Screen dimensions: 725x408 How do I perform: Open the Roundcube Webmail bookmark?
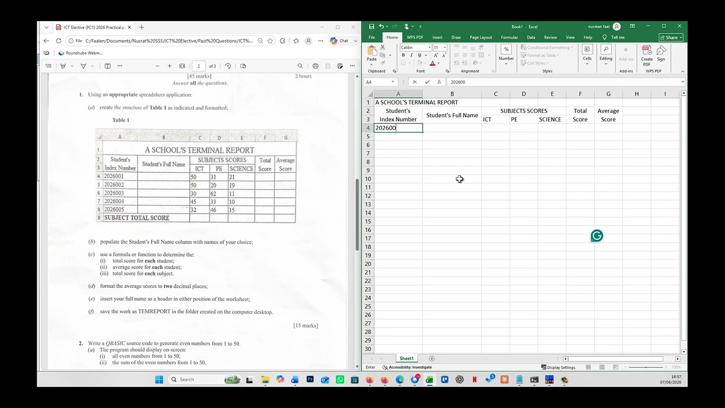point(80,53)
